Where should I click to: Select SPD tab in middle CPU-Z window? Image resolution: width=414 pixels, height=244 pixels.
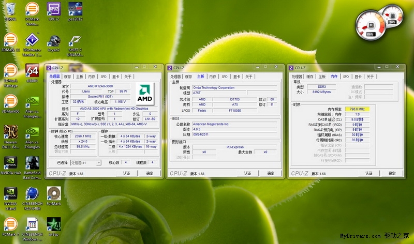click(x=224, y=77)
